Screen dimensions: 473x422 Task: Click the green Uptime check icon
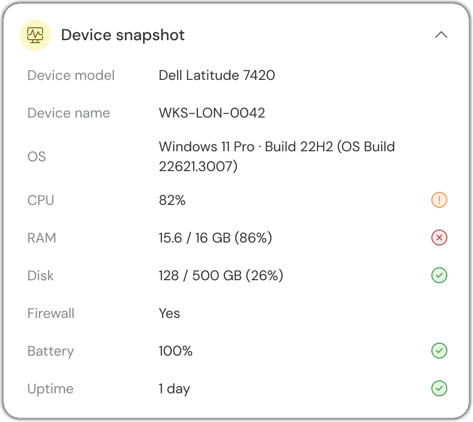[439, 388]
